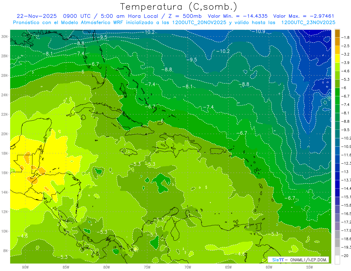
Task: Click the 8N latitude axis label
Action: [x=6, y=251]
